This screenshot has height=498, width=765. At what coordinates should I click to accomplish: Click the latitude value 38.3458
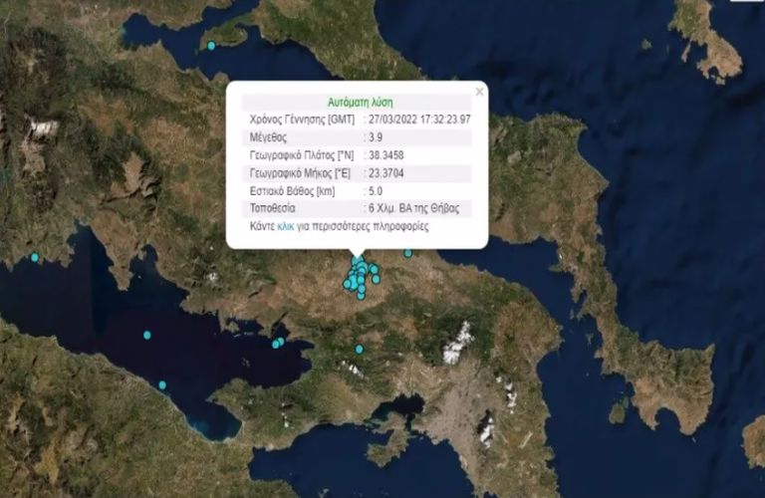point(385,155)
